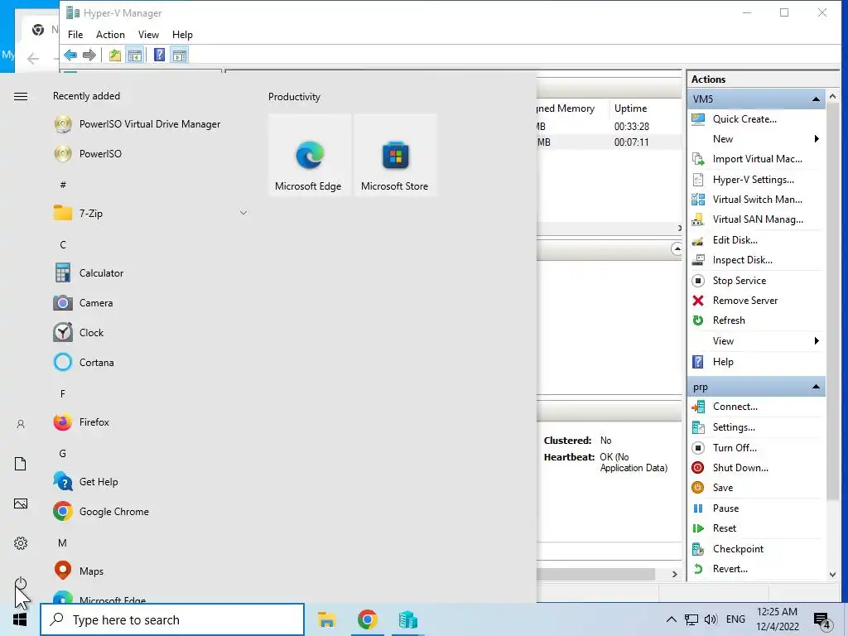The width and height of the screenshot is (848, 636).
Task: Open Virtual SAN Manager
Action: (x=757, y=219)
